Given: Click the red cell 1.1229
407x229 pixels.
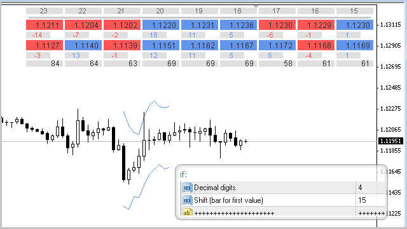Looking at the screenshot, I should pyautogui.click(x=316, y=25).
